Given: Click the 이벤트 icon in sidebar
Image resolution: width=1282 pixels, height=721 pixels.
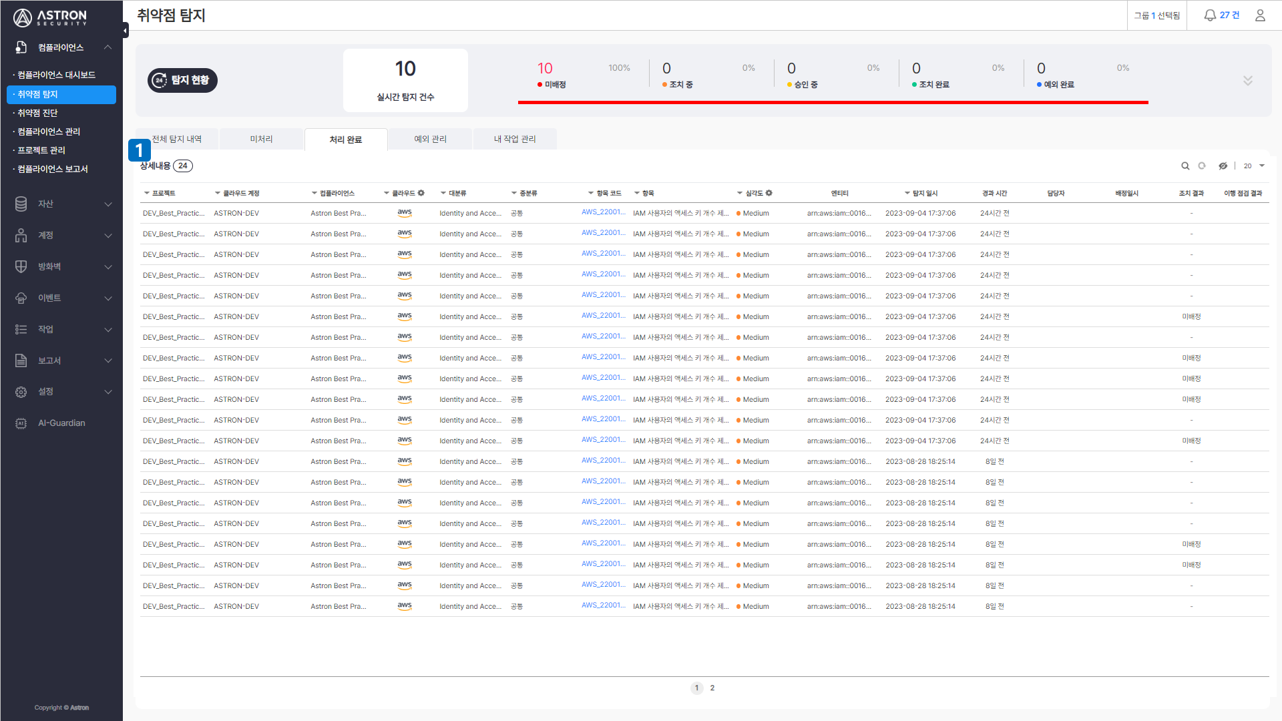Looking at the screenshot, I should click(x=21, y=298).
